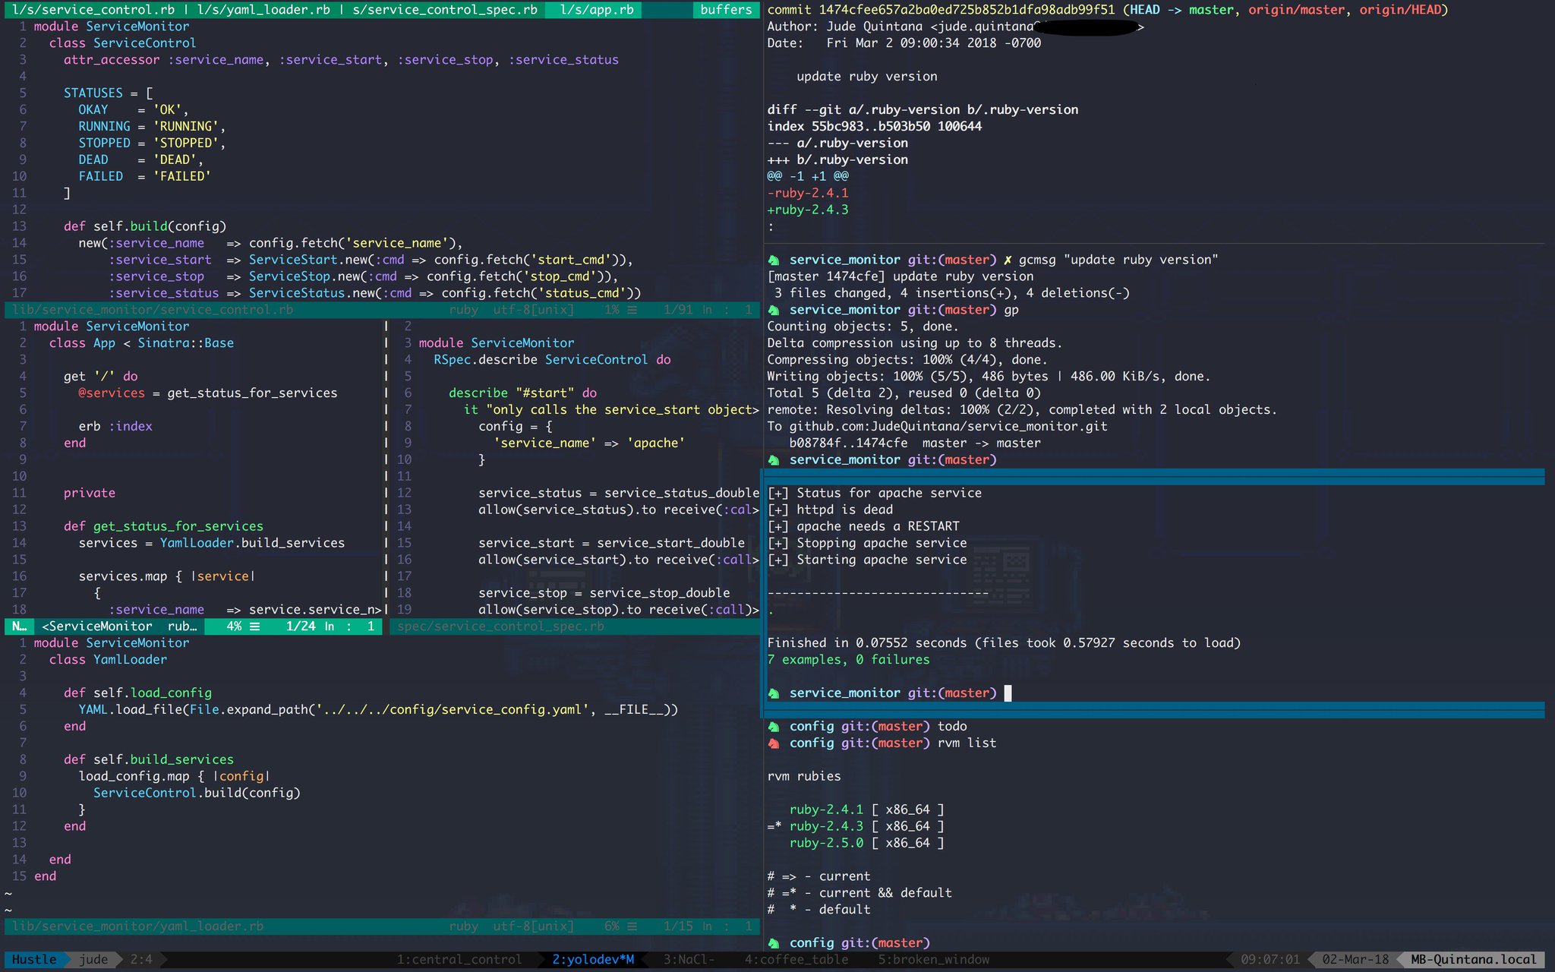The image size is (1555, 972).
Task: Click the ☰ symbol in service_control.rb statusline
Action: pyautogui.click(x=632, y=310)
